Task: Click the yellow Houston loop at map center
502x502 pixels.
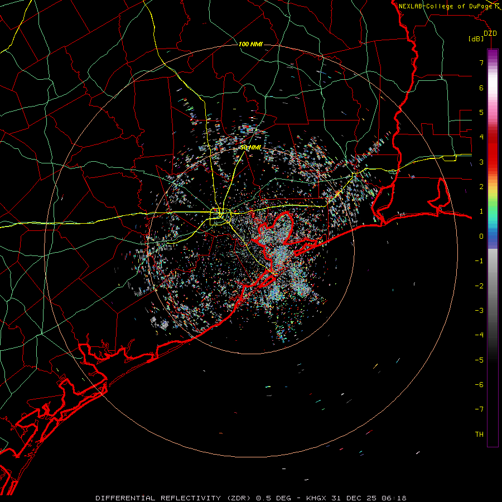Action: pyautogui.click(x=220, y=217)
